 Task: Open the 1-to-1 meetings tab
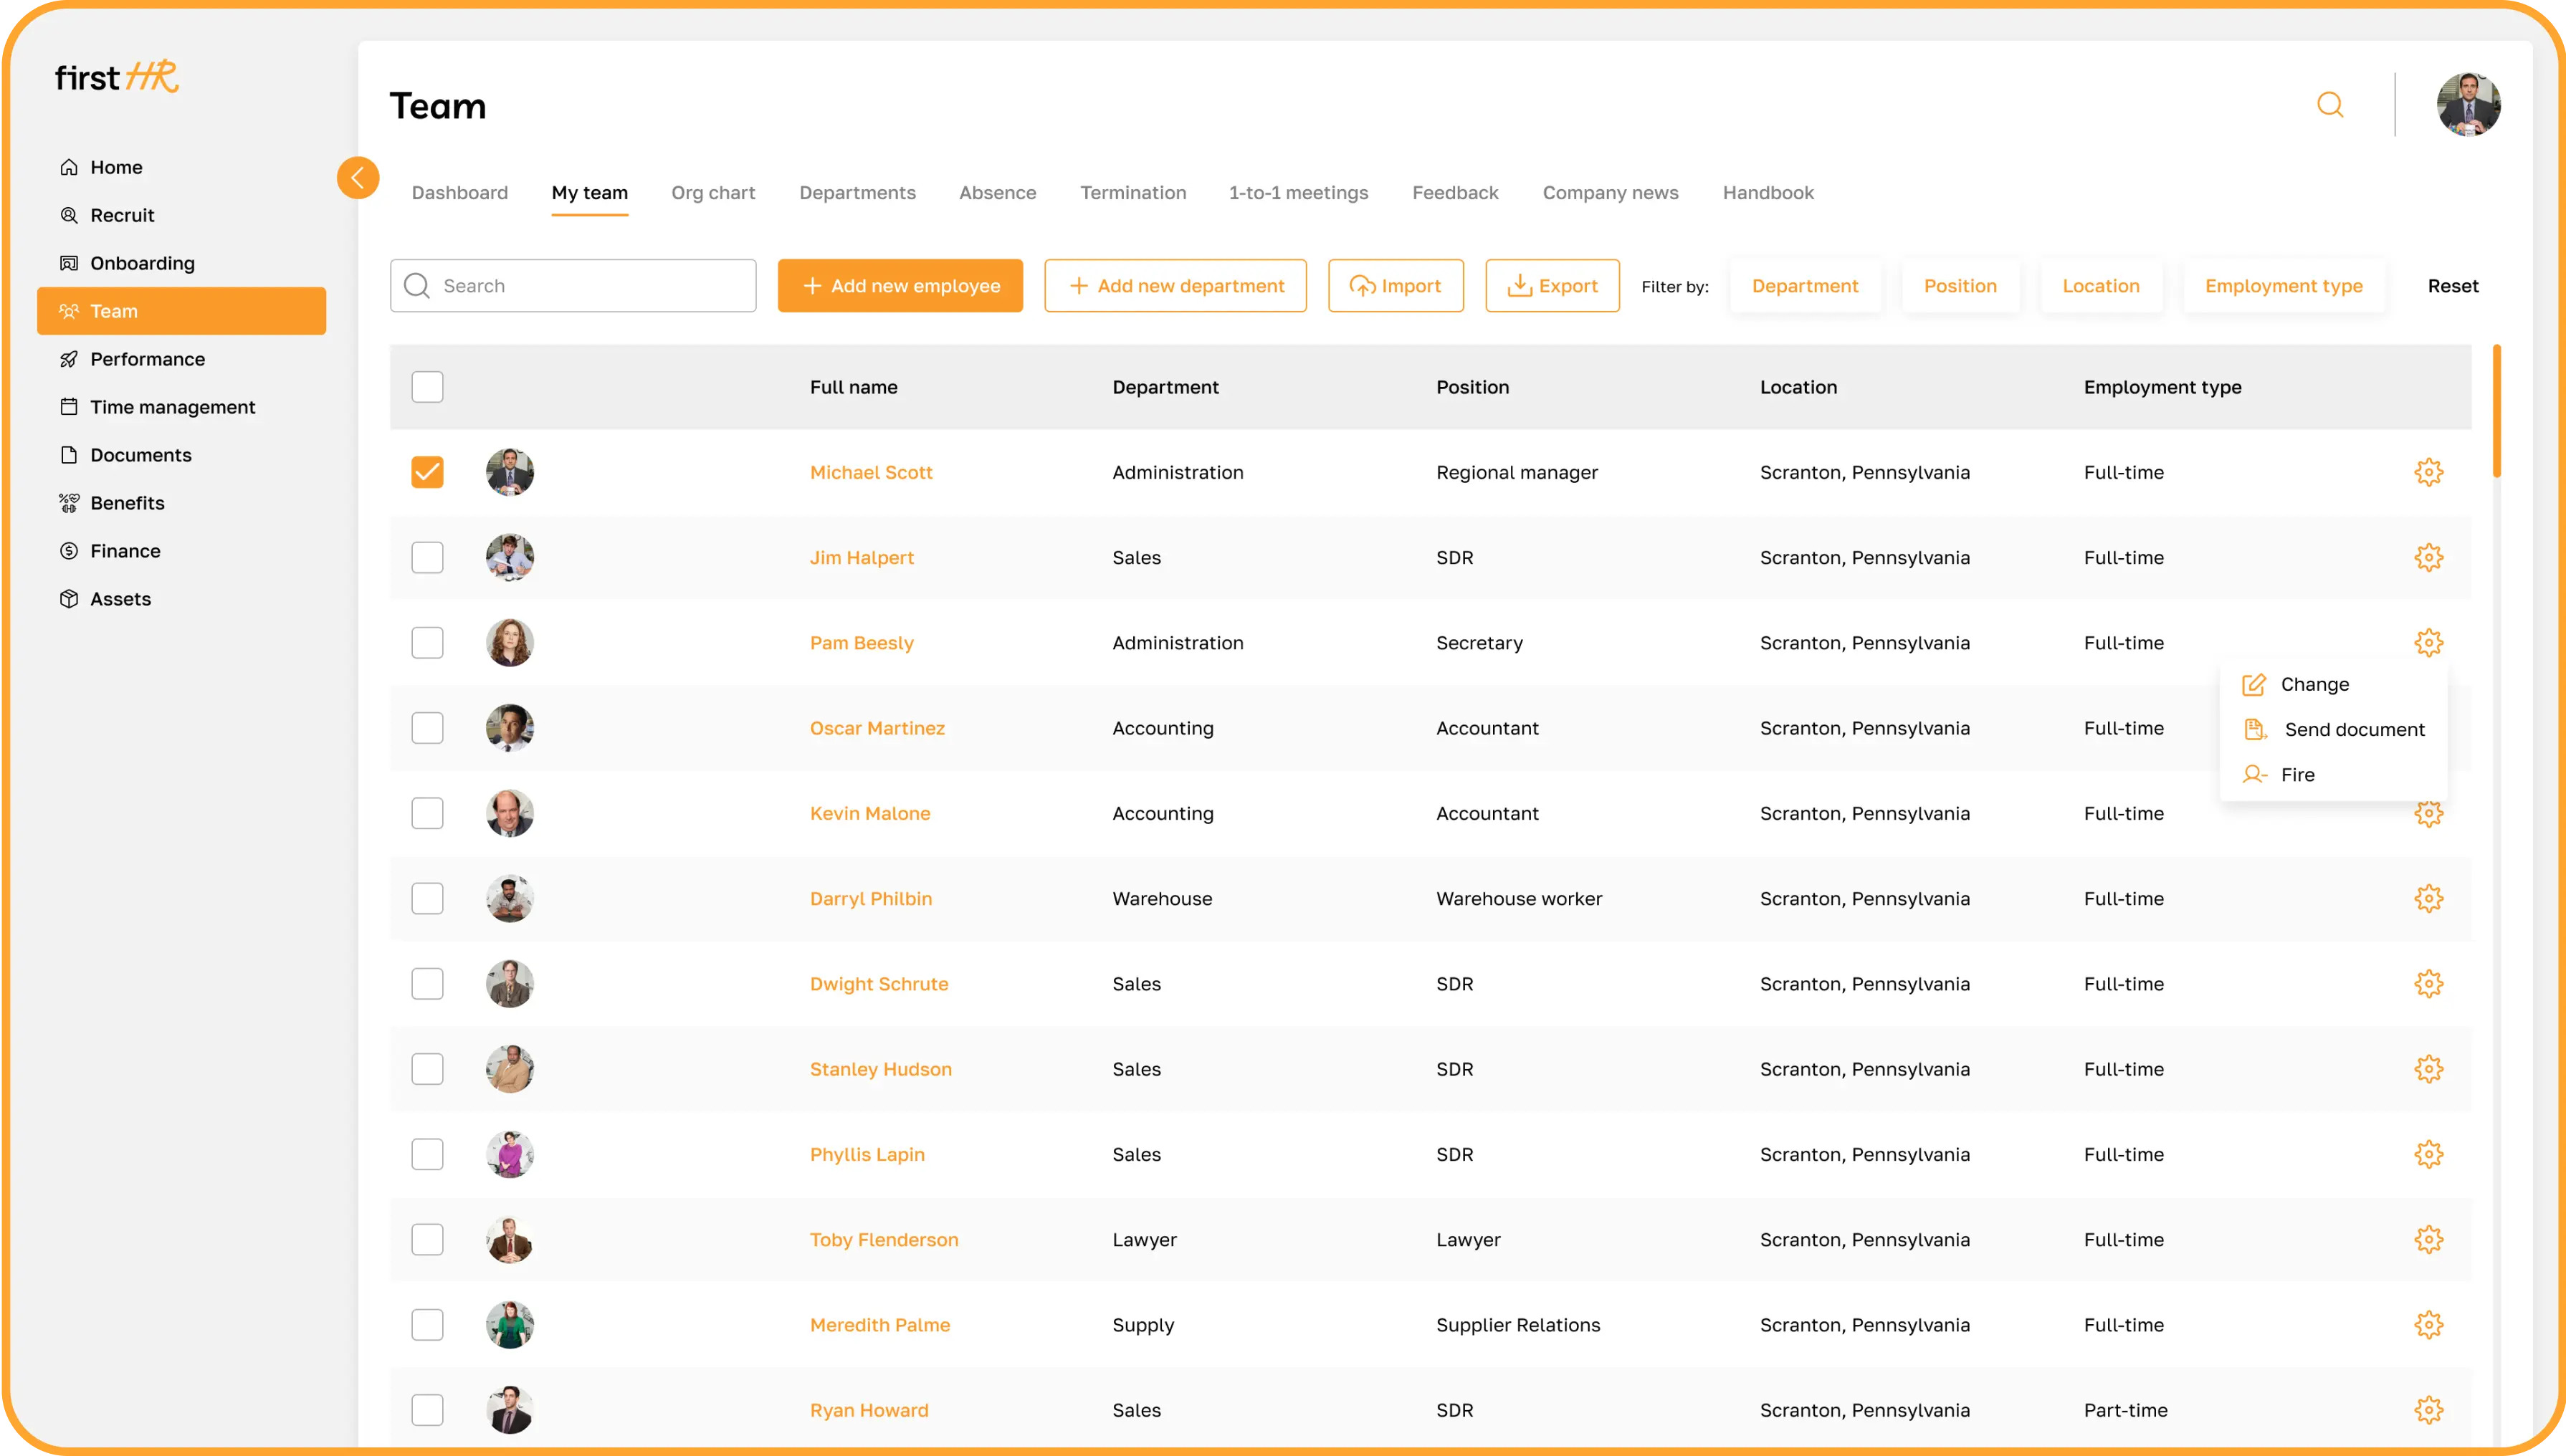point(1298,192)
